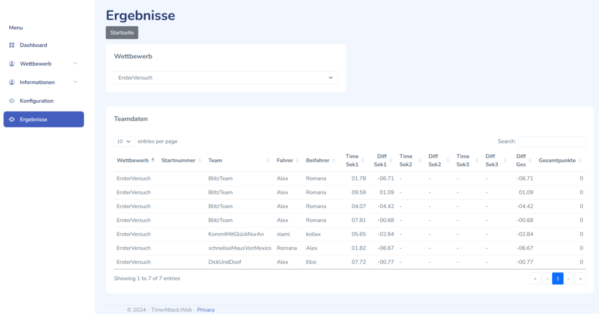Sort by Diff Sek2 column
The width and height of the screenshot is (599, 314).
[438, 161]
